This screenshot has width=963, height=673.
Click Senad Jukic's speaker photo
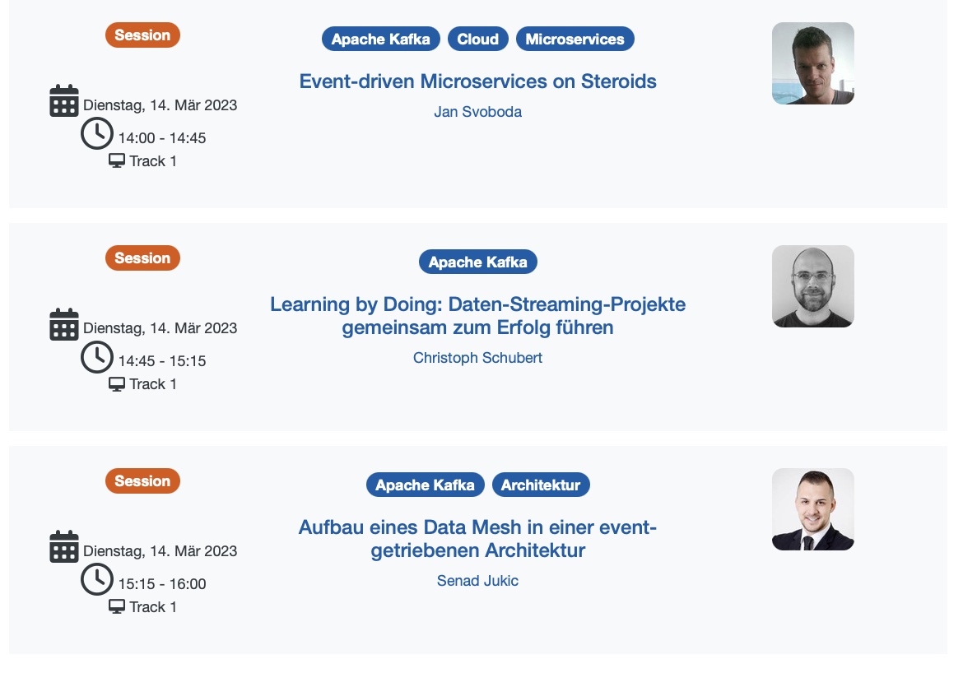(x=812, y=509)
